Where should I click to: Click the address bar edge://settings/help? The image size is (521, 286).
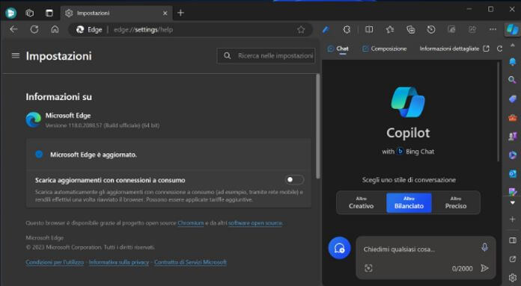[x=191, y=30]
